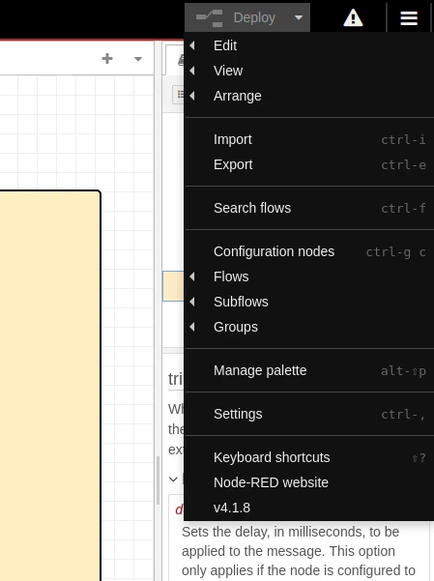This screenshot has width=434, height=581.
Task: Open the Node-RED website link
Action: tap(309, 482)
